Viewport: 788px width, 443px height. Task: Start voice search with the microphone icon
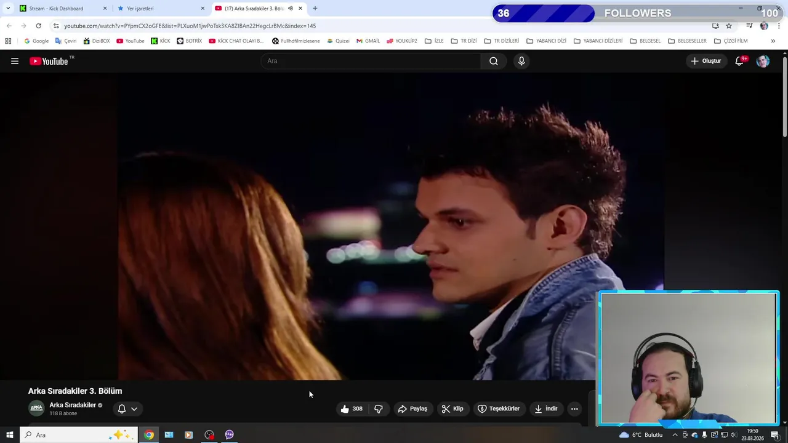click(x=521, y=61)
